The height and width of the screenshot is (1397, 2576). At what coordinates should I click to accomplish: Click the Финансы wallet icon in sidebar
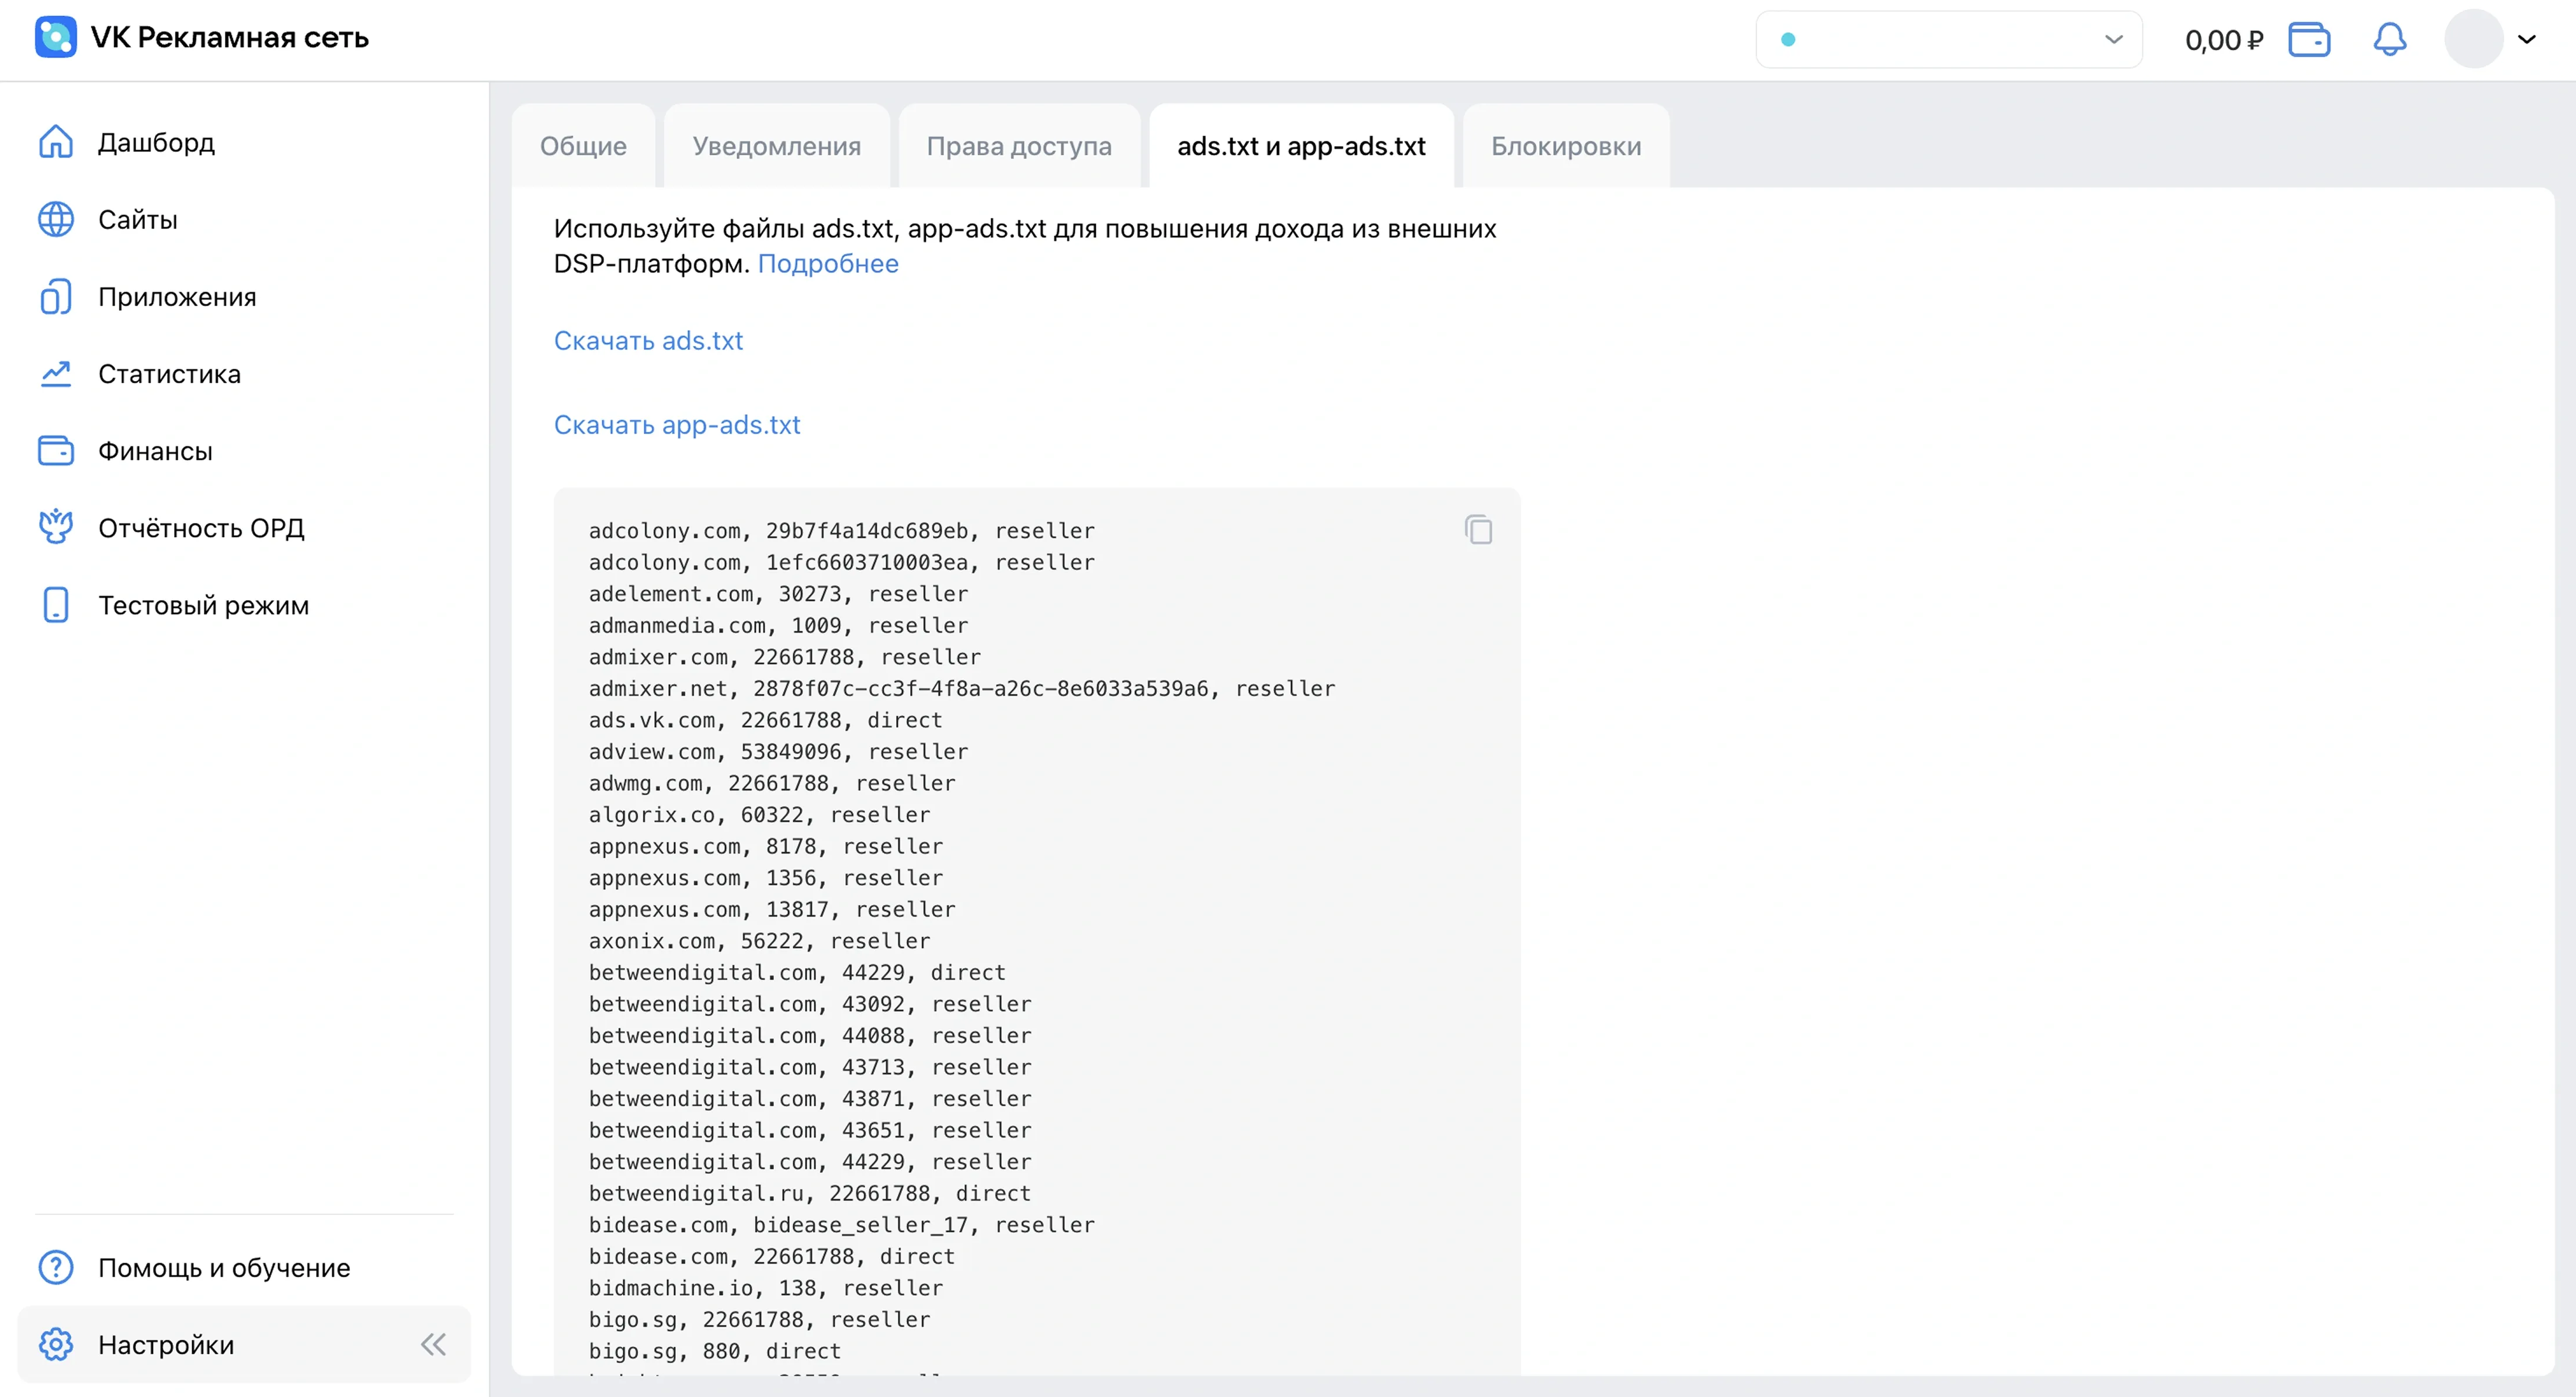point(56,451)
